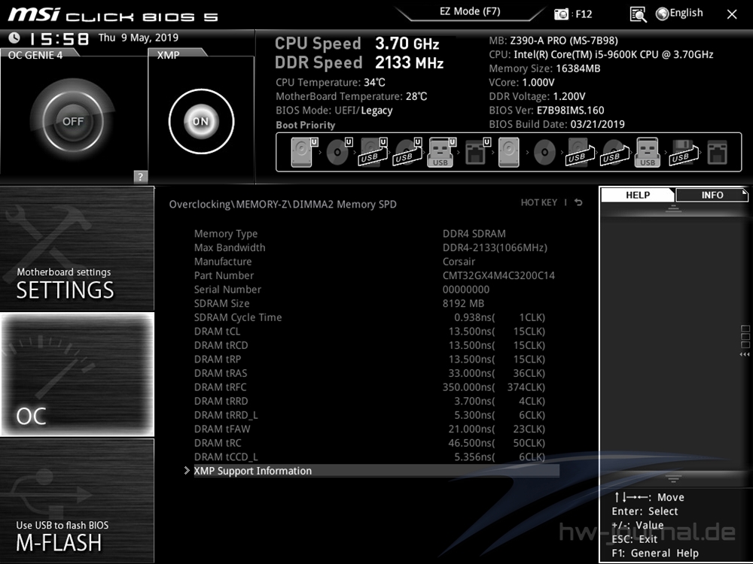Select the UEFI USB key boot device
753x564 pixels.
[x=442, y=153]
